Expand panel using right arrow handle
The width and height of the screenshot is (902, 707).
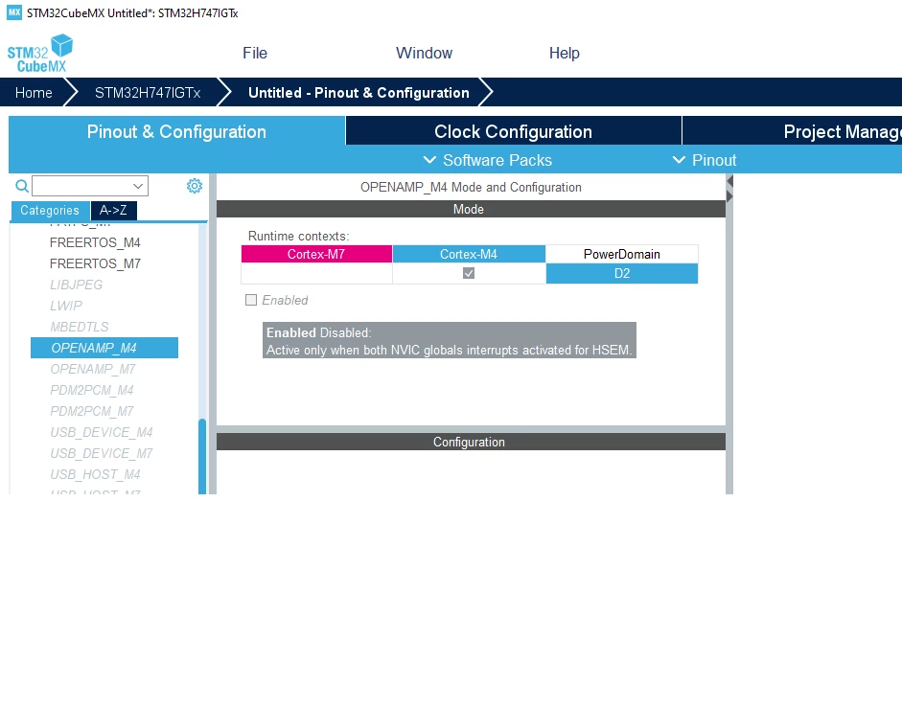[729, 196]
